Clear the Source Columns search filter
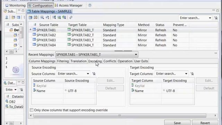Screen dimensions: 222x125 click(x=94, y=74)
